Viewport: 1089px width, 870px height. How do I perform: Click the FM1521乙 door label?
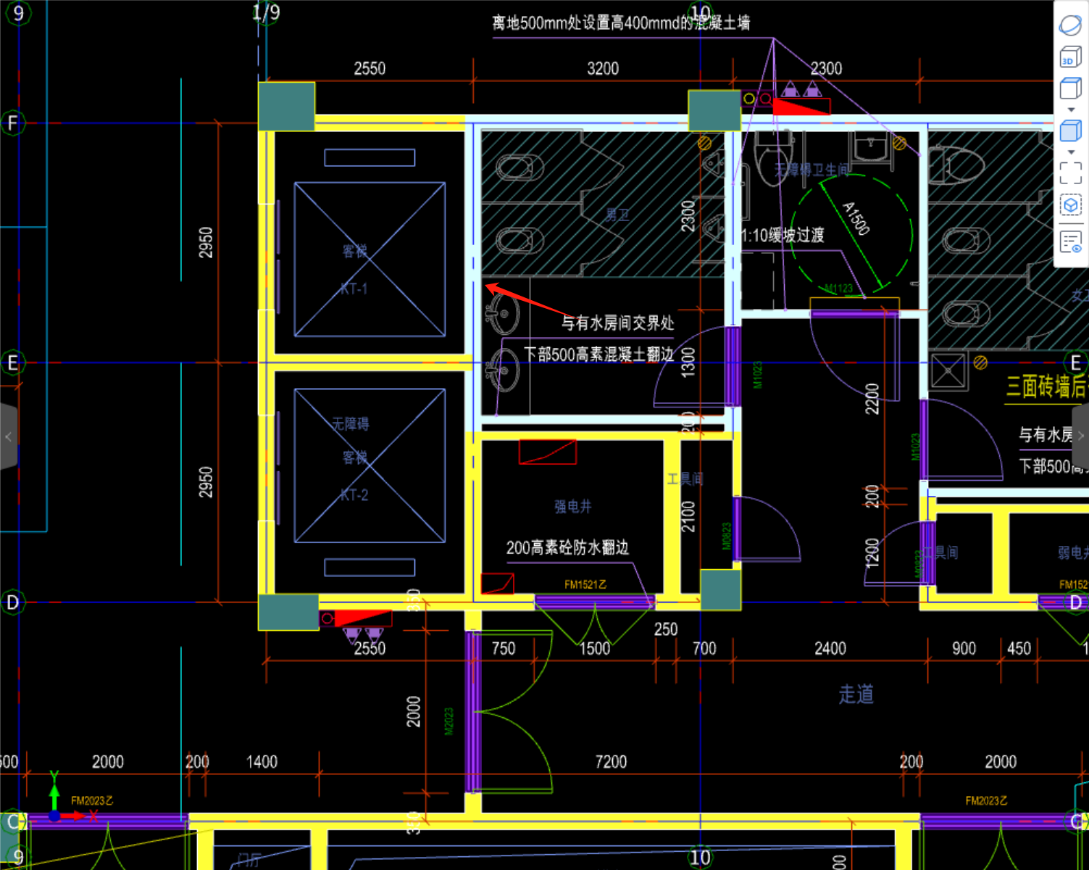[x=585, y=584]
